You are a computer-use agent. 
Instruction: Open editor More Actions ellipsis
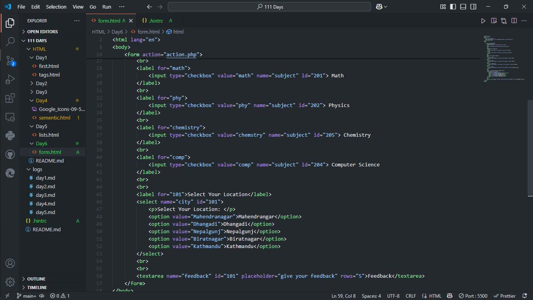click(524, 21)
